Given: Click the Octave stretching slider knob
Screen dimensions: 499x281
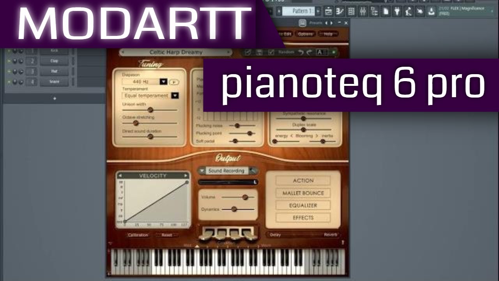Looking at the screenshot, I should tap(136, 123).
